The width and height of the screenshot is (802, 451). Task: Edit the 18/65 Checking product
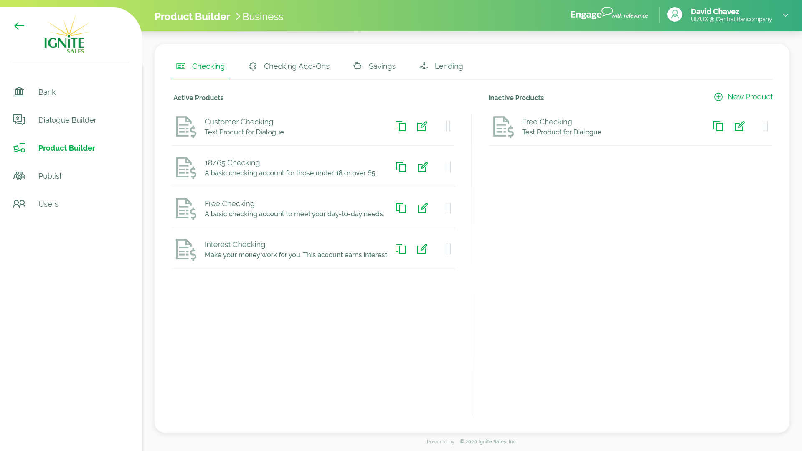pos(422,167)
